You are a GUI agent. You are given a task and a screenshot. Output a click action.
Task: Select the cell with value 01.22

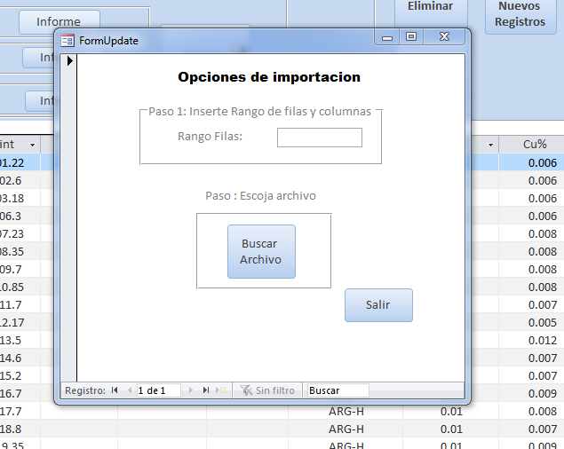pos(20,163)
